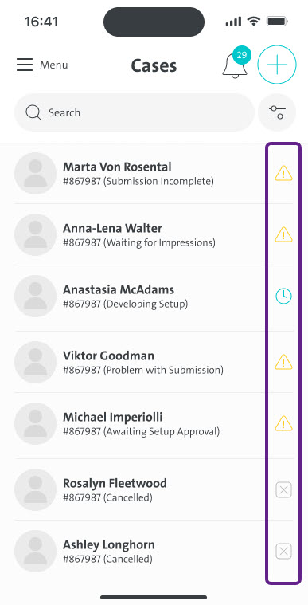The height and width of the screenshot is (605, 308).
Task: Open the filter sliders icon
Action: point(277,112)
